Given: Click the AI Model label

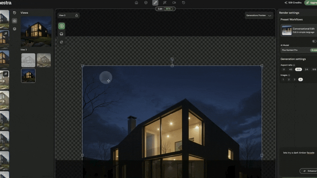Looking at the screenshot, I should [x=285, y=45].
